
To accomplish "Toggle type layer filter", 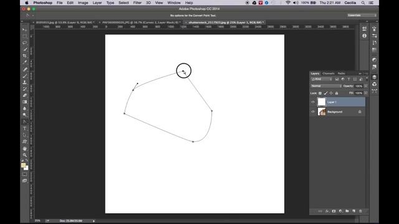I will [x=349, y=79].
